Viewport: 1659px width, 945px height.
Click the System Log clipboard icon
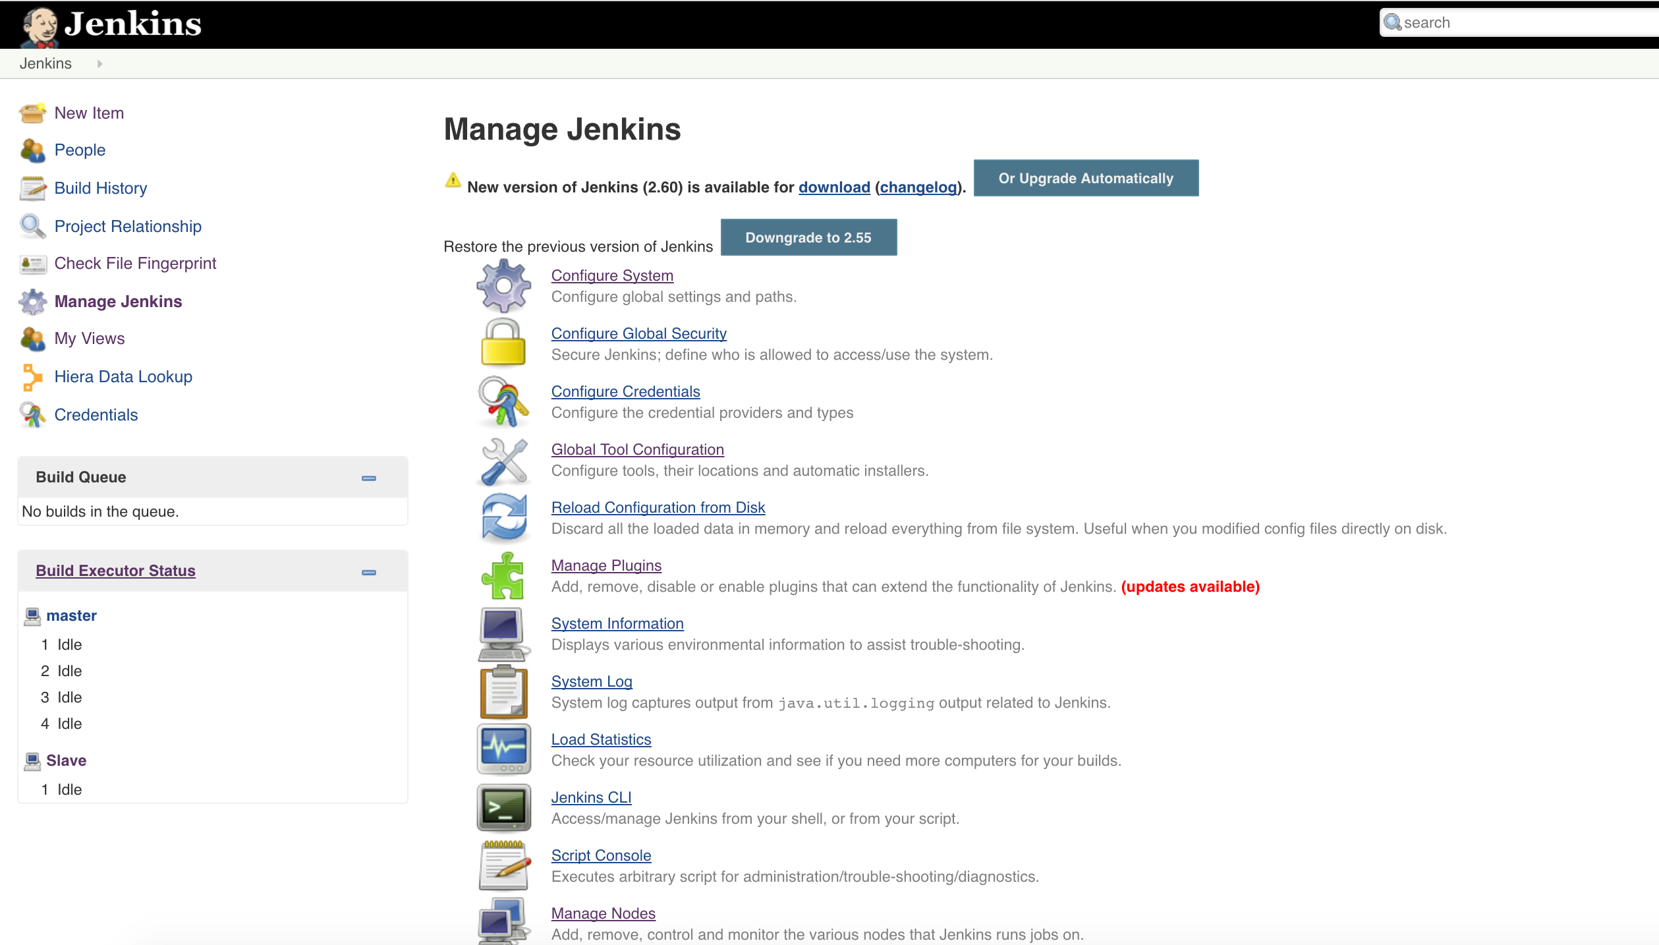coord(503,691)
